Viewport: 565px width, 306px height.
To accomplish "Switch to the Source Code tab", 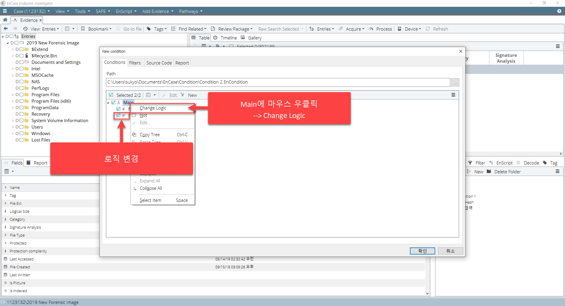I will click(x=159, y=63).
